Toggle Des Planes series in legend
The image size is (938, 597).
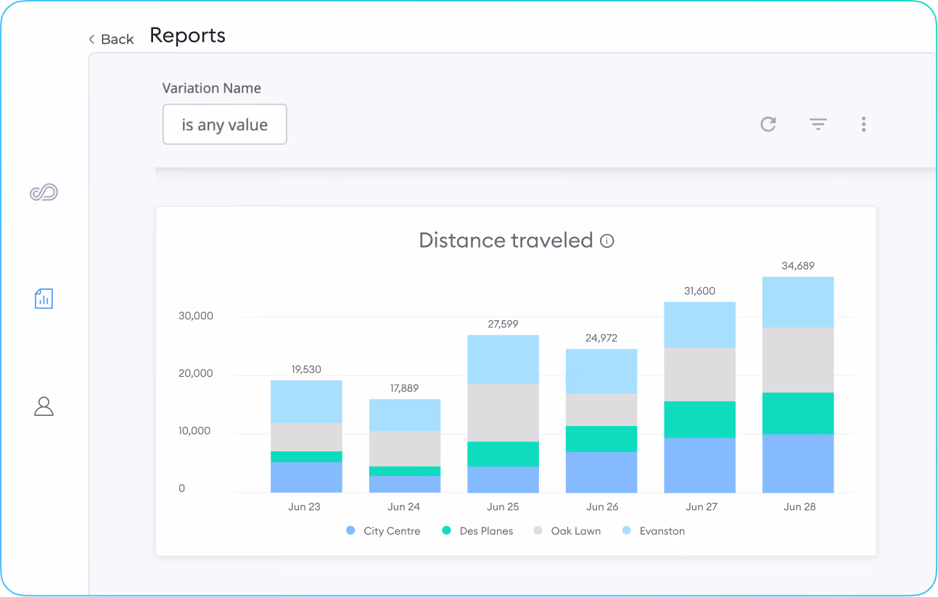point(477,531)
